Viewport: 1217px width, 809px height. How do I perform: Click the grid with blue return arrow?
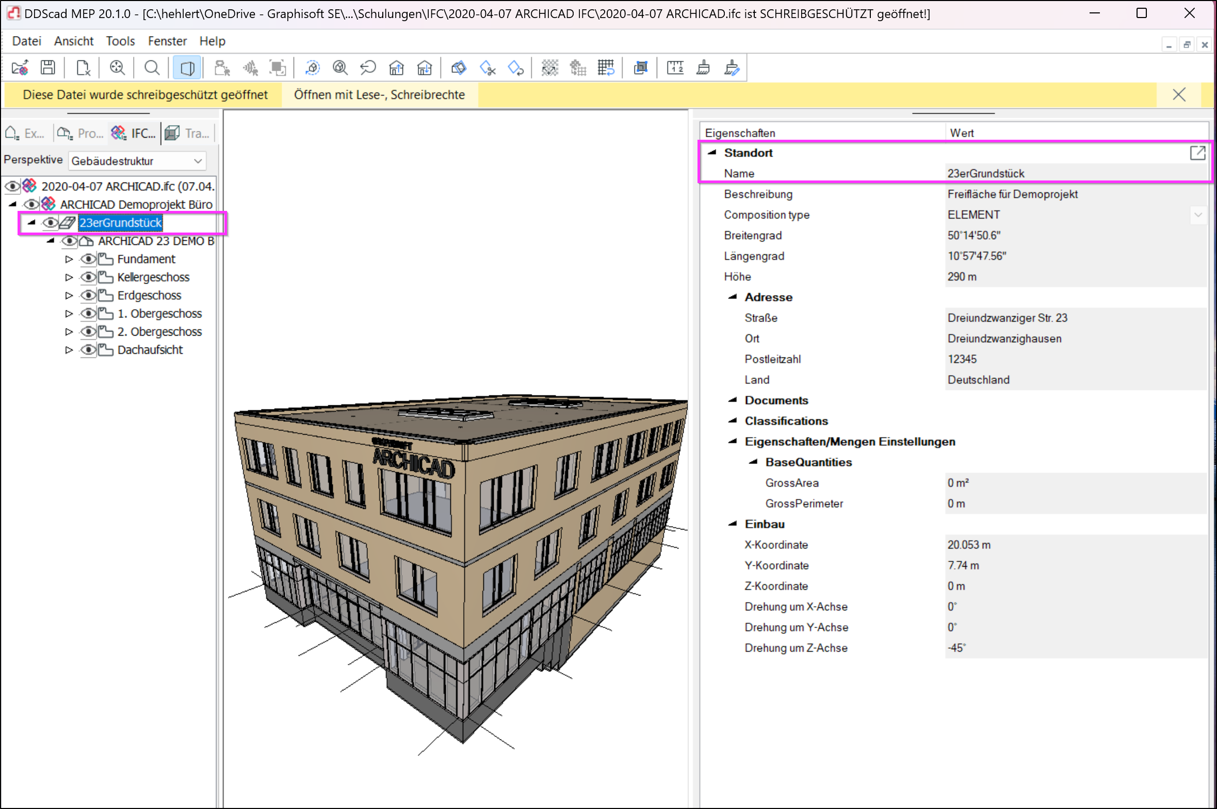coord(606,68)
